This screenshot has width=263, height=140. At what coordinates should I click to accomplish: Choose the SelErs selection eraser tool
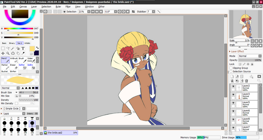tap(31, 66)
